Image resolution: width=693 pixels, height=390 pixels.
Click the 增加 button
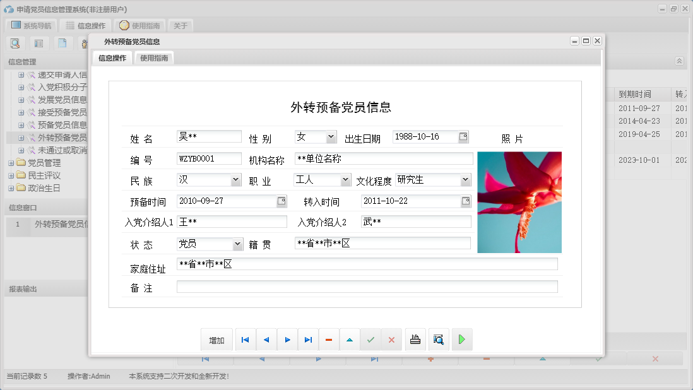click(216, 340)
